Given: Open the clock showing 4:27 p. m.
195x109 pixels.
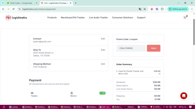Looking at the screenshot, I should [x=183, y=107].
